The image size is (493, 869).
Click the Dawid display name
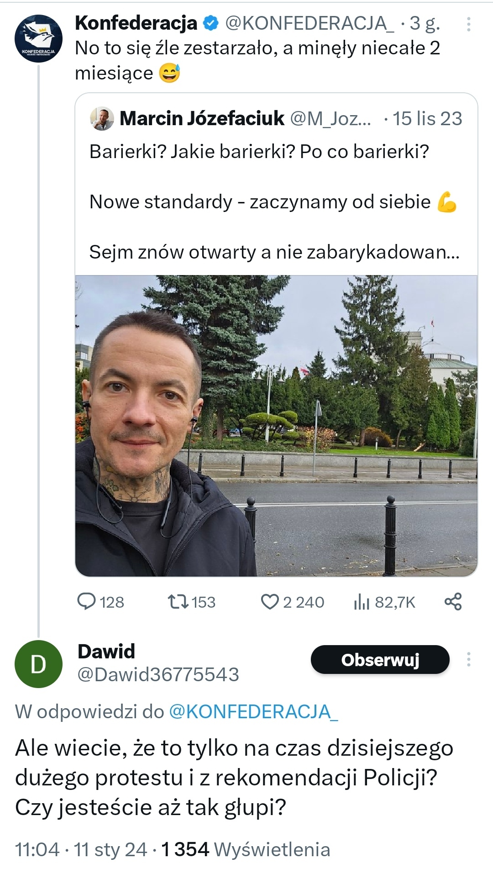[x=106, y=651]
